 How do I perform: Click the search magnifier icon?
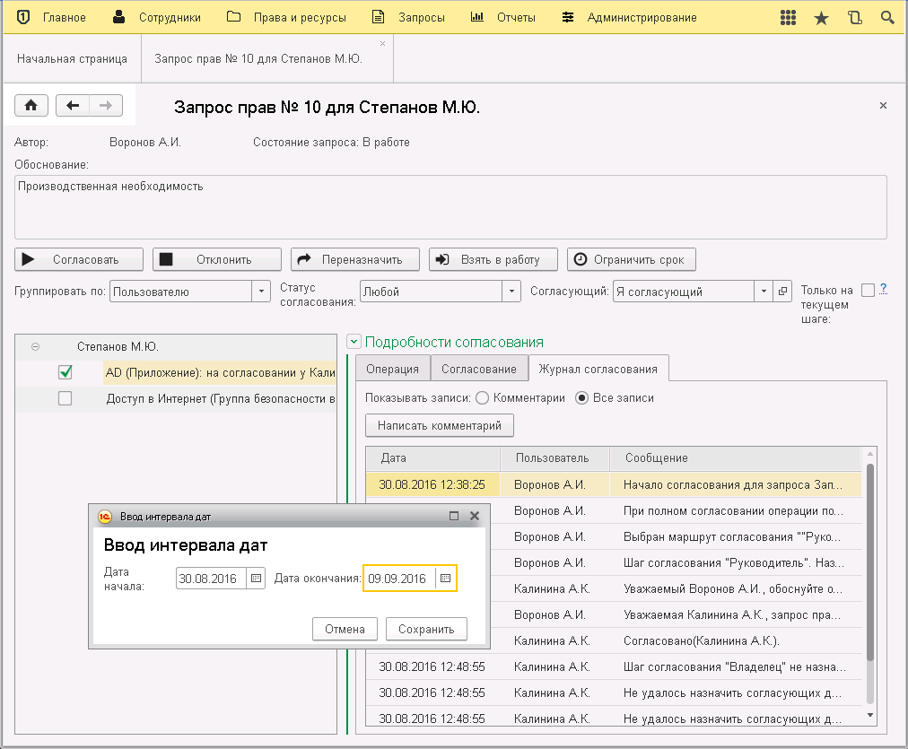click(887, 18)
